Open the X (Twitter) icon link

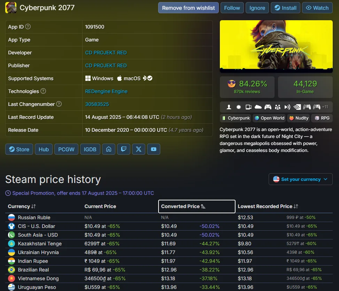[139, 149]
